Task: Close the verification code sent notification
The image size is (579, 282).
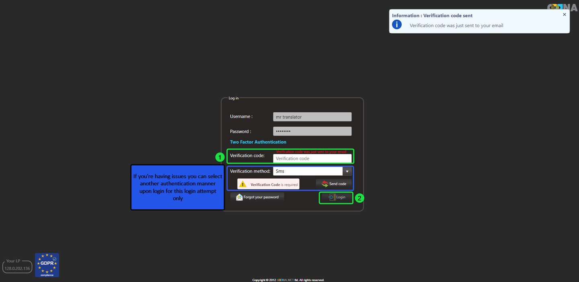Action: [564, 14]
